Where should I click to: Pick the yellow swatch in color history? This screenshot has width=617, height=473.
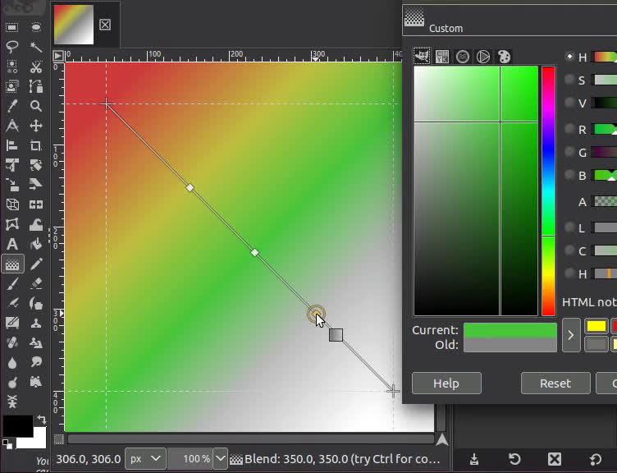click(596, 327)
